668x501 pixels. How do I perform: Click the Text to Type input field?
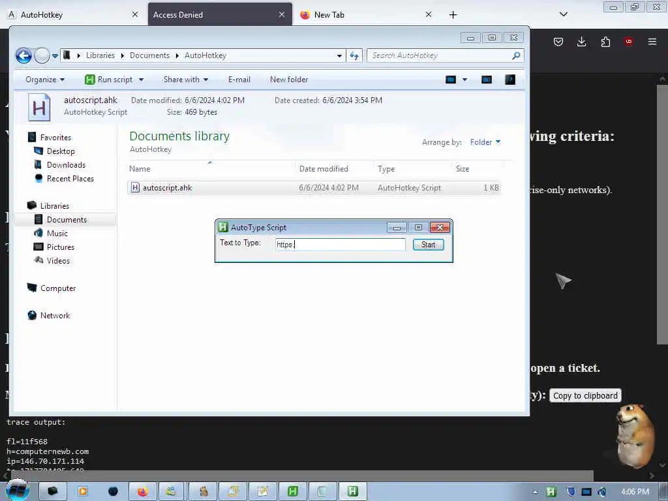[341, 245]
